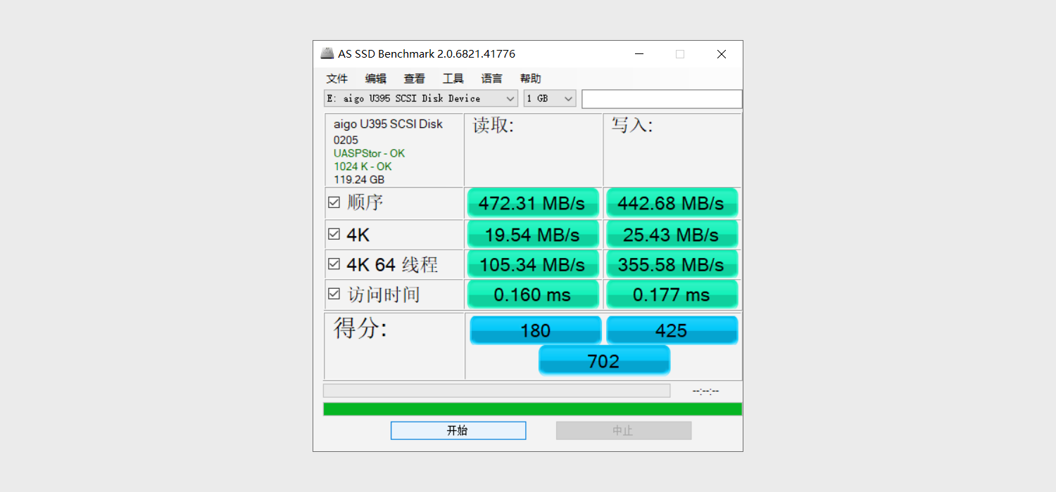
Task: Minimize the AS SSD Benchmark window
Action: pyautogui.click(x=639, y=54)
